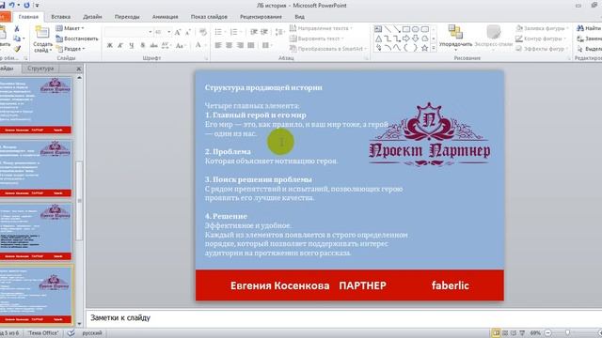Toggle text Shadow (S) formatting
The height and width of the screenshot is (338, 602).
click(142, 46)
